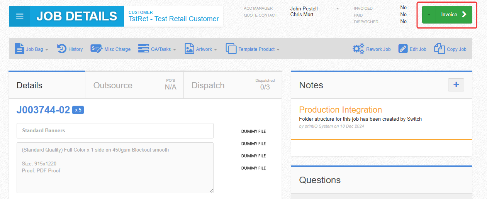Click the Template Product icon
Screen dimensions: 487x199
[231, 49]
